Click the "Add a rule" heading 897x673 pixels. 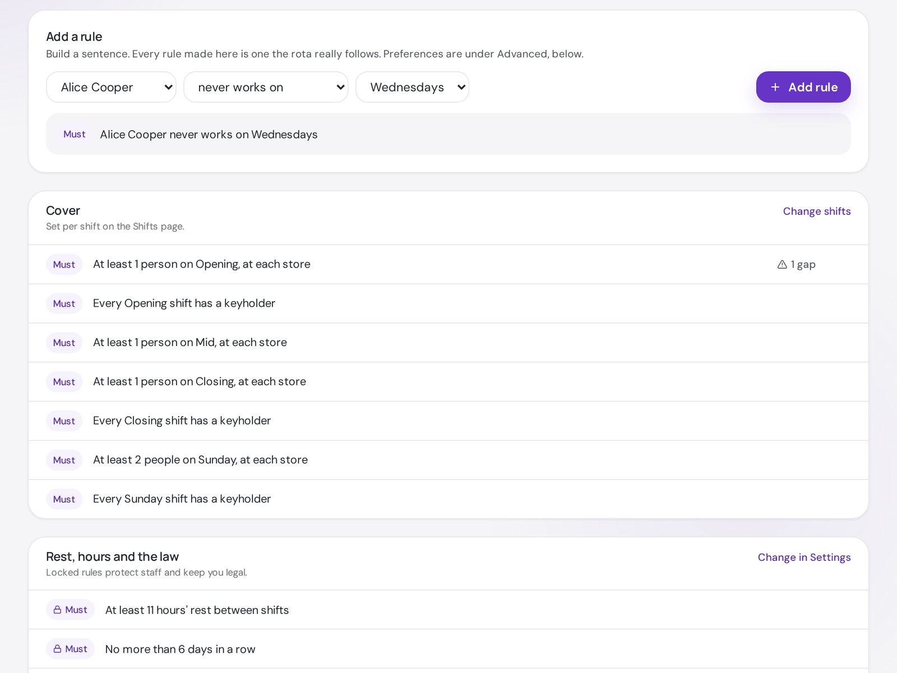pyautogui.click(x=74, y=37)
